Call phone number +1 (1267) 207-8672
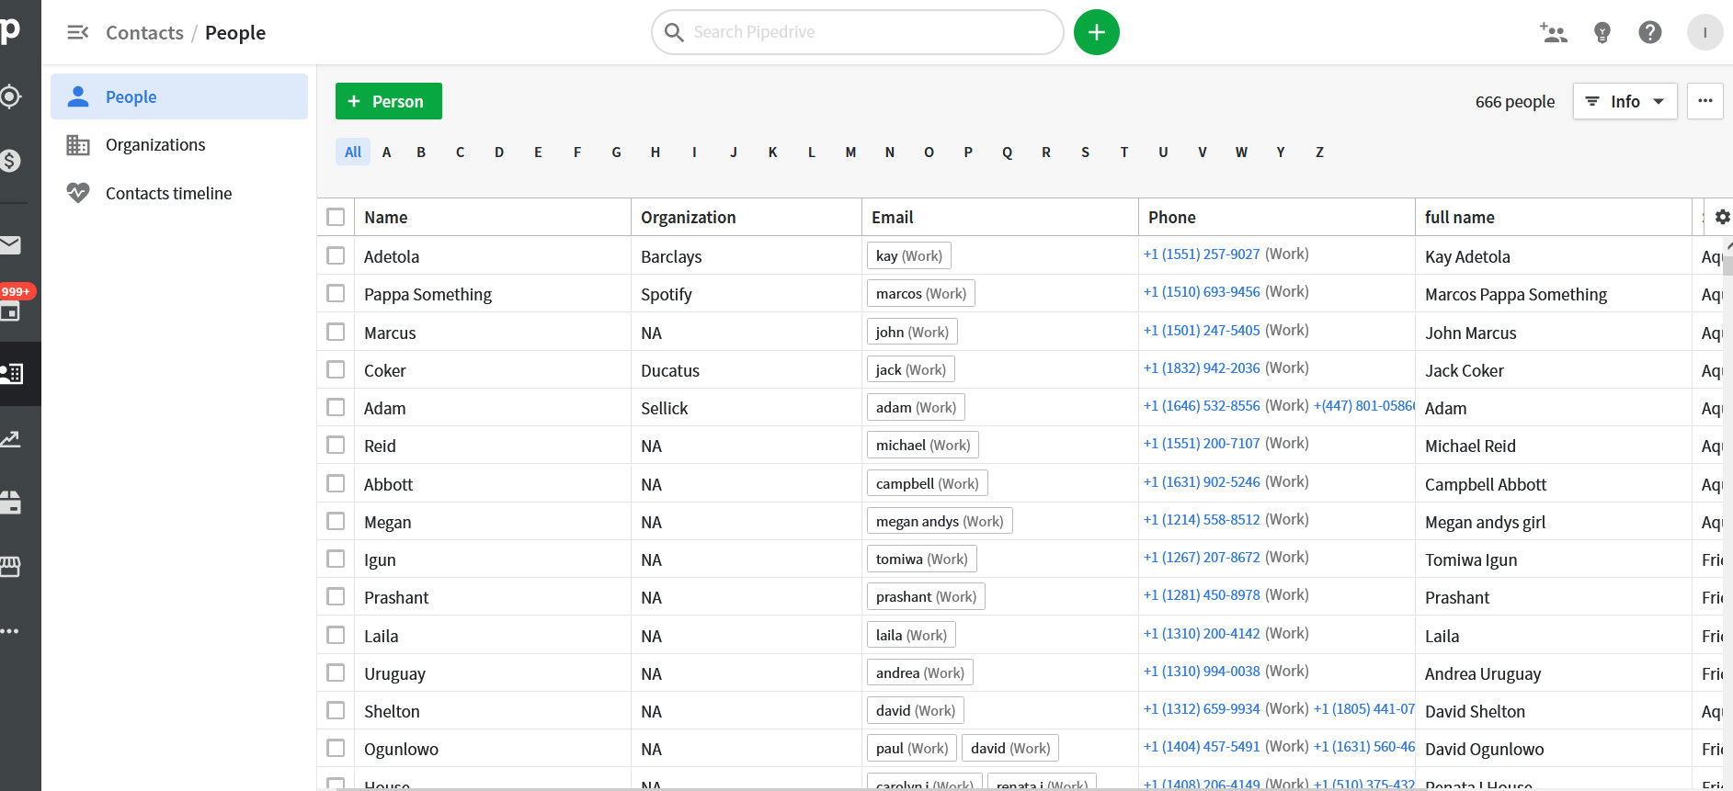1733x791 pixels. [1202, 558]
